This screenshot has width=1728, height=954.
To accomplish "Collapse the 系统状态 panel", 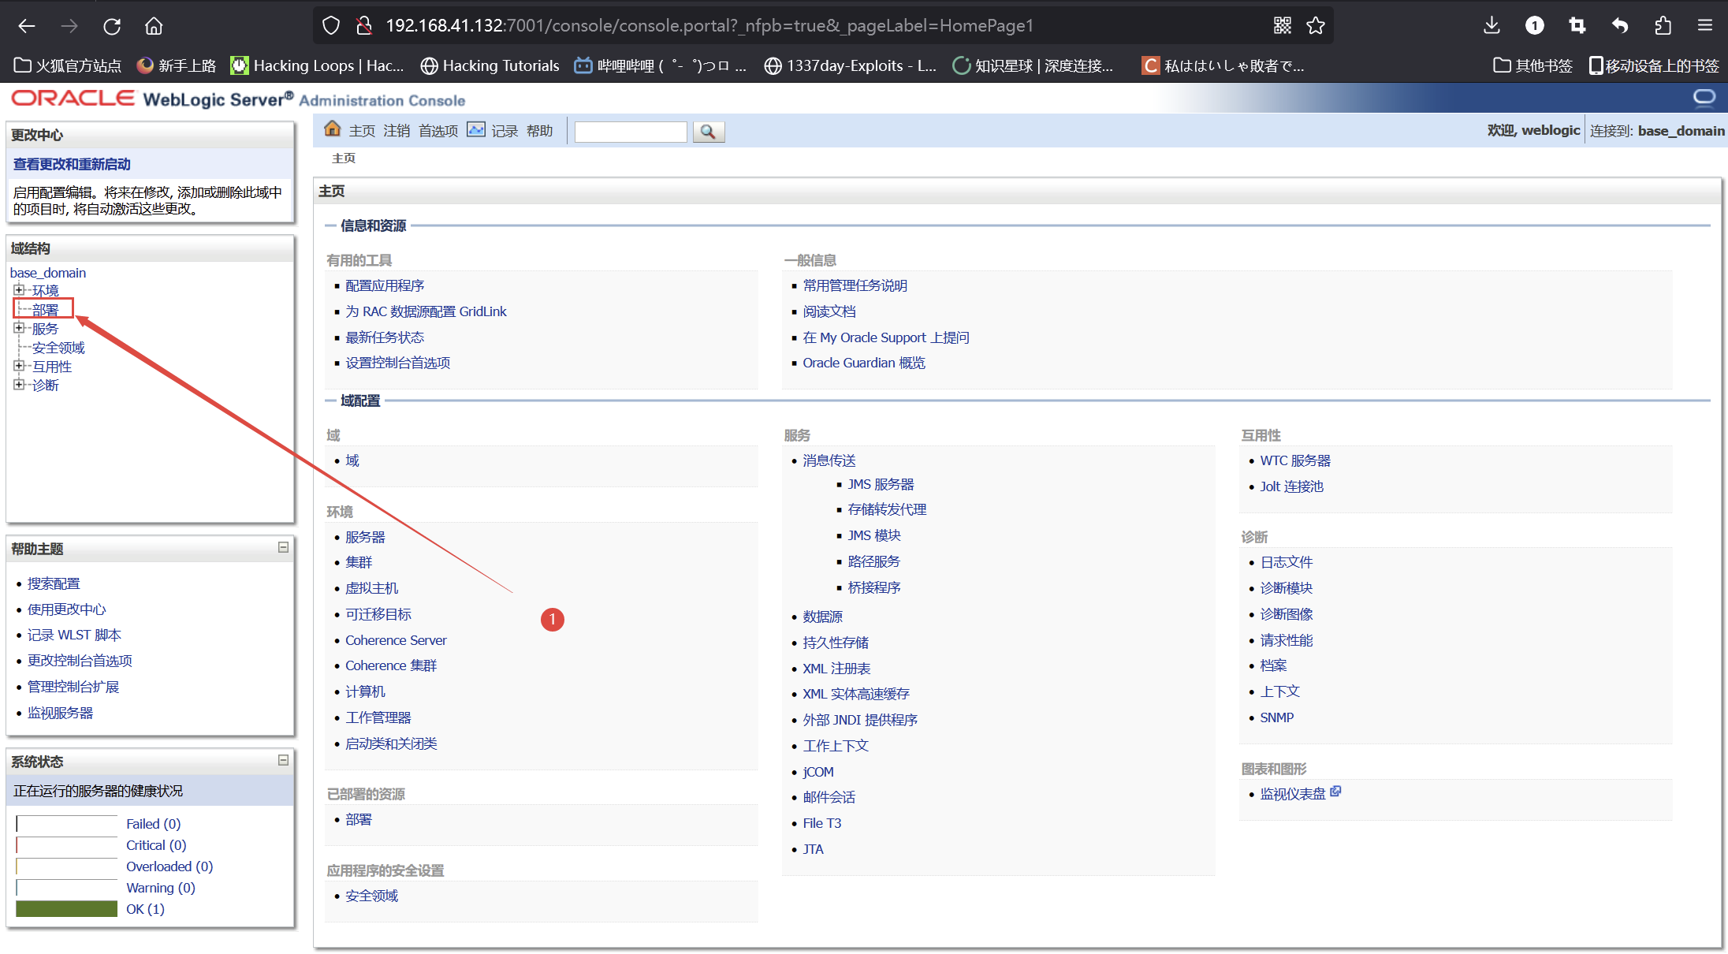I will tap(283, 760).
